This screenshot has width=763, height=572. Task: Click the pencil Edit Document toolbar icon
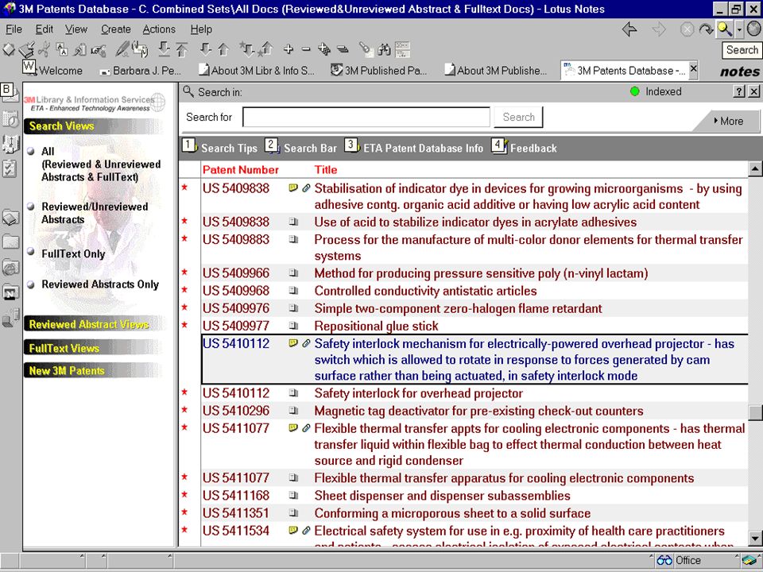coord(122,49)
